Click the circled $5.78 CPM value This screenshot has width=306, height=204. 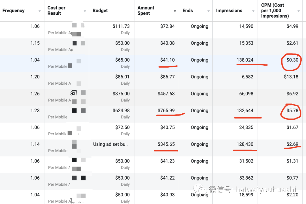(x=292, y=111)
